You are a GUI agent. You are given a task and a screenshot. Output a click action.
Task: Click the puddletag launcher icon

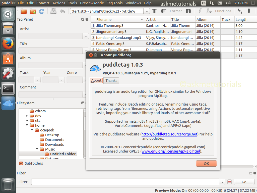8,103
